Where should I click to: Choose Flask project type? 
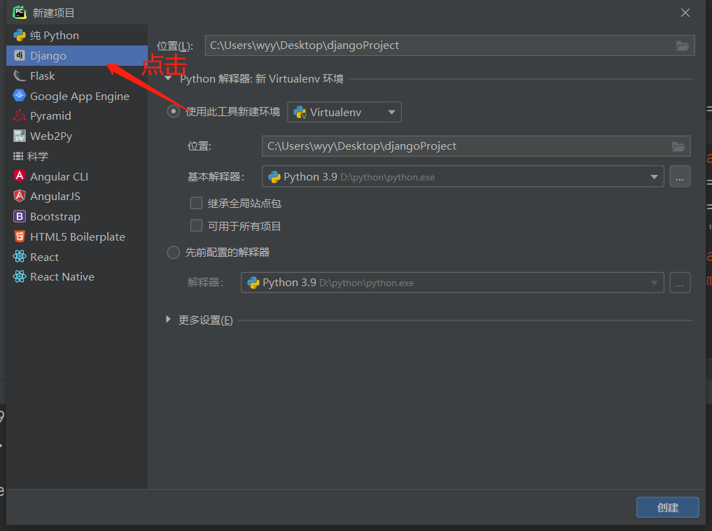77,76
